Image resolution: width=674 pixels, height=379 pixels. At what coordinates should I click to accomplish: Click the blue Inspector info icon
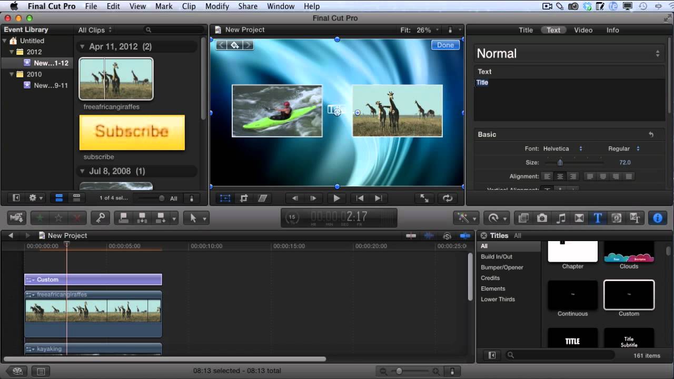[657, 218]
